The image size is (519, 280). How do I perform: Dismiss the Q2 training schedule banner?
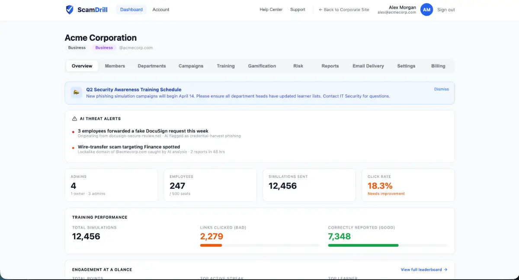441,89
